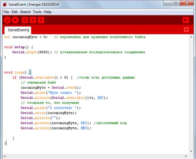Image resolution: width=196 pixels, height=159 pixels.
Task: Click the Verify checkmark button
Action: (7, 20)
